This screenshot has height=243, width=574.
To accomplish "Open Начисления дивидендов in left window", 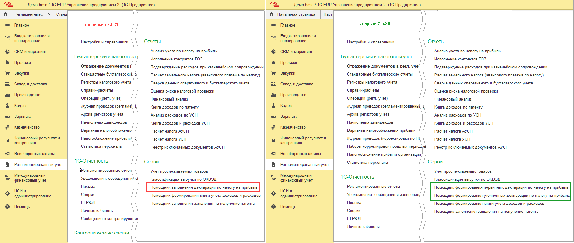I will pos(104,122).
